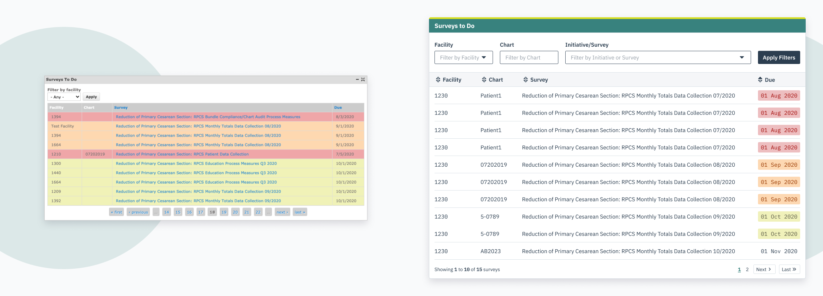823x296 pixels.
Task: Click the Facility column header label in new table
Action: (x=452, y=80)
